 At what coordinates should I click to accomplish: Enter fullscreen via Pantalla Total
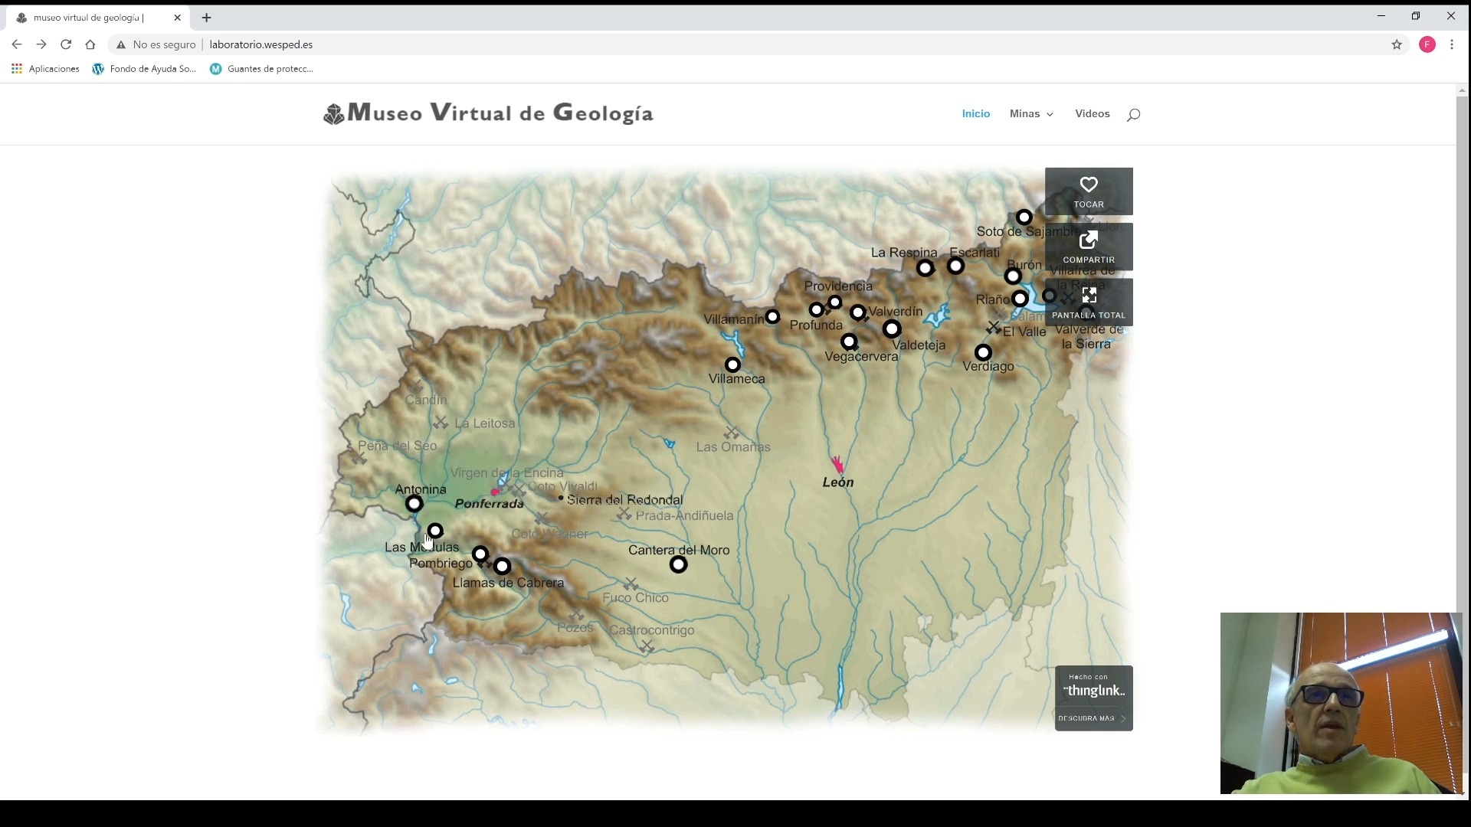pos(1089,302)
